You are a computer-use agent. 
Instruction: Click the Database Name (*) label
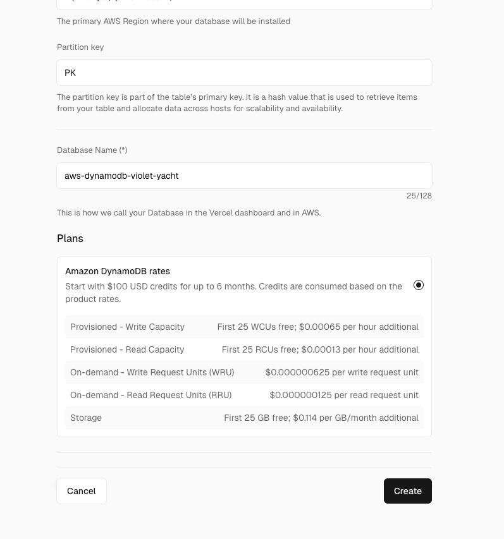92,150
